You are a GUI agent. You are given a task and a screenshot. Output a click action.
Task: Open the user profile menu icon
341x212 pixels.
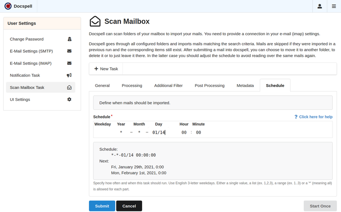320,6
